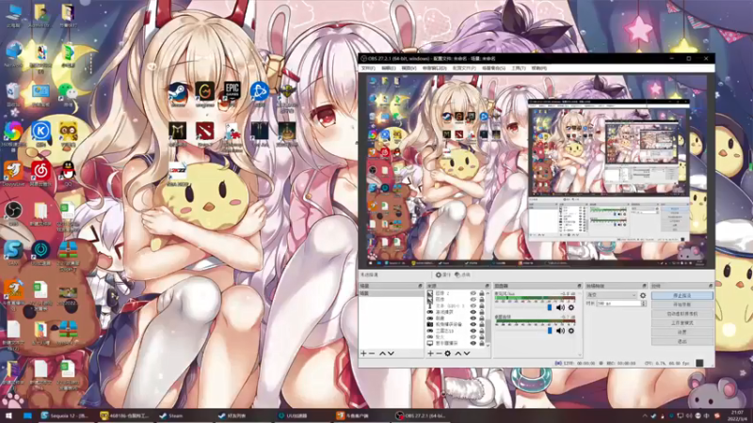Move source up in Sources dock
This screenshot has height=423, width=753.
(x=458, y=353)
